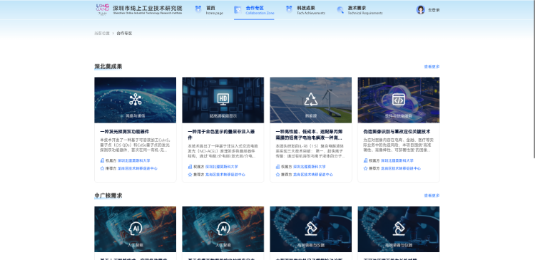This screenshot has height=260, width=535.
Task: Click 推荐方 star icon on 铝离子电池电解液 card
Action: click(x=277, y=175)
